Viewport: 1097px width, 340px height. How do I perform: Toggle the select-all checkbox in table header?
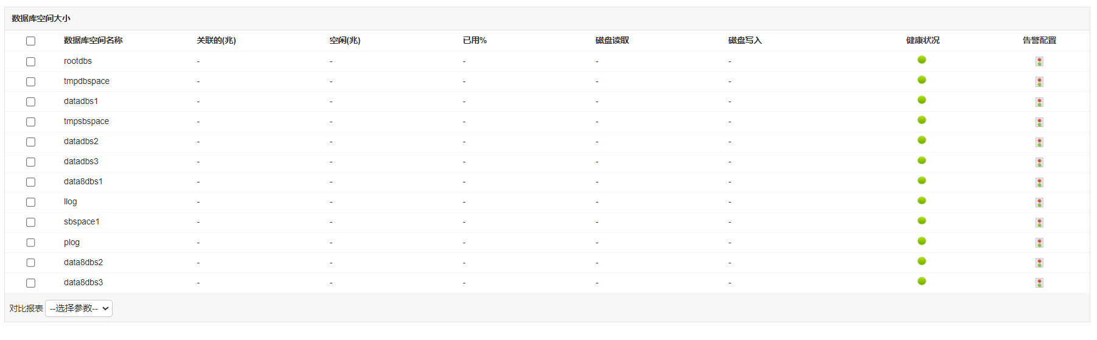(x=30, y=41)
